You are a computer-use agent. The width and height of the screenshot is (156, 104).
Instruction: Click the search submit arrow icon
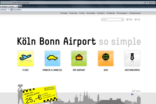click(122, 19)
